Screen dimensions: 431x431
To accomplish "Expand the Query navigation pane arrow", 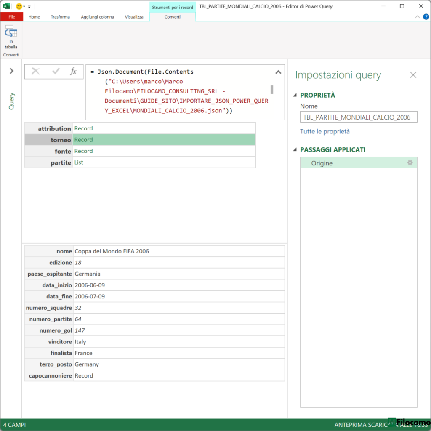I will coord(11,71).
